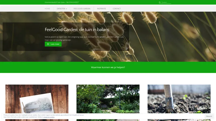216x121 pixels.
Task: Follow the privacy en cookies link
Action: [49, 117]
